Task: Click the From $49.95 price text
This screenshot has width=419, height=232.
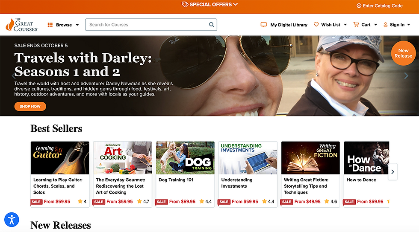Action: 307,202
